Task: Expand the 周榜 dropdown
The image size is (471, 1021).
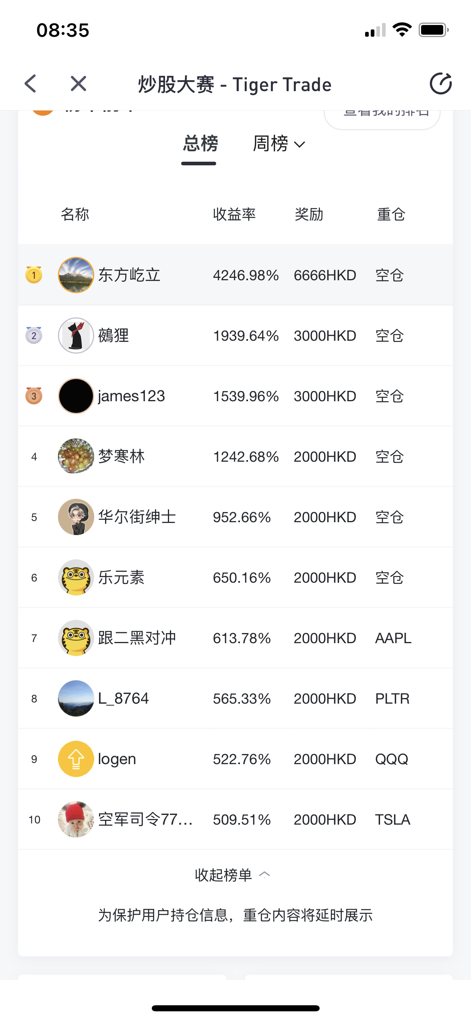Action: pos(279,144)
